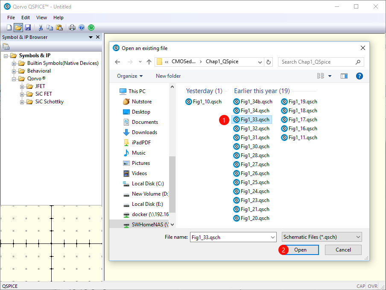Screen dimensions: 386x290
Task: Click the dialog help question icon
Action: (359, 76)
